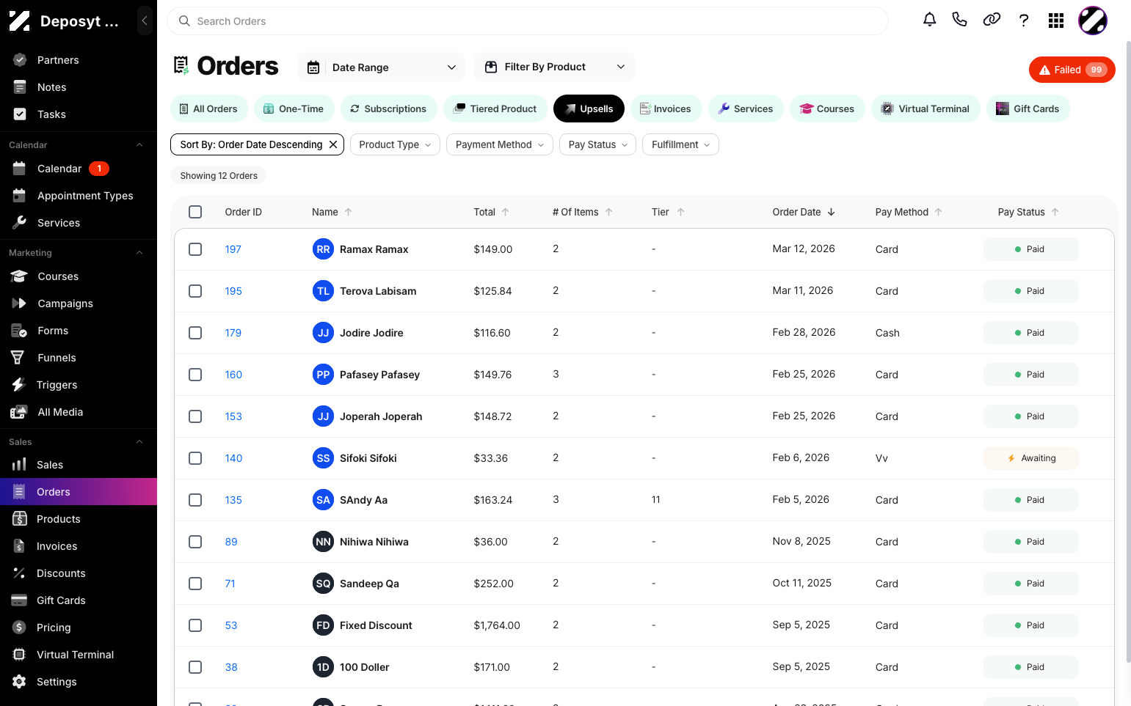Open order ID 195 link
The width and height of the screenshot is (1131, 706).
233,291
